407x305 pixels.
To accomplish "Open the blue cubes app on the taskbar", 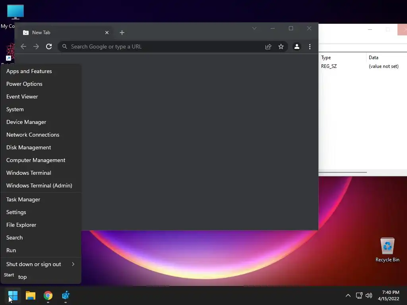I will pos(66,295).
